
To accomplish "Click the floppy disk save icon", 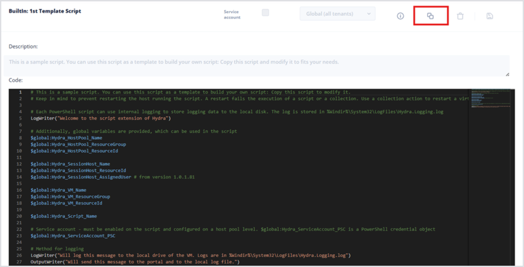I will pyautogui.click(x=490, y=16).
